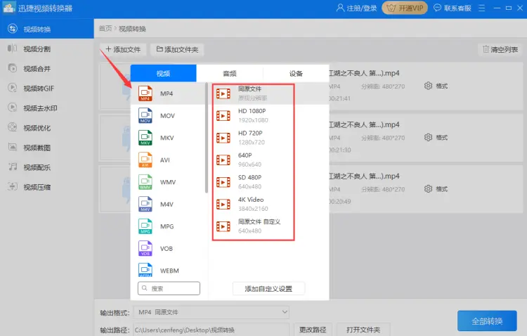The height and width of the screenshot is (336, 527).
Task: Click the first file name ending .mp4
Action: [364, 73]
